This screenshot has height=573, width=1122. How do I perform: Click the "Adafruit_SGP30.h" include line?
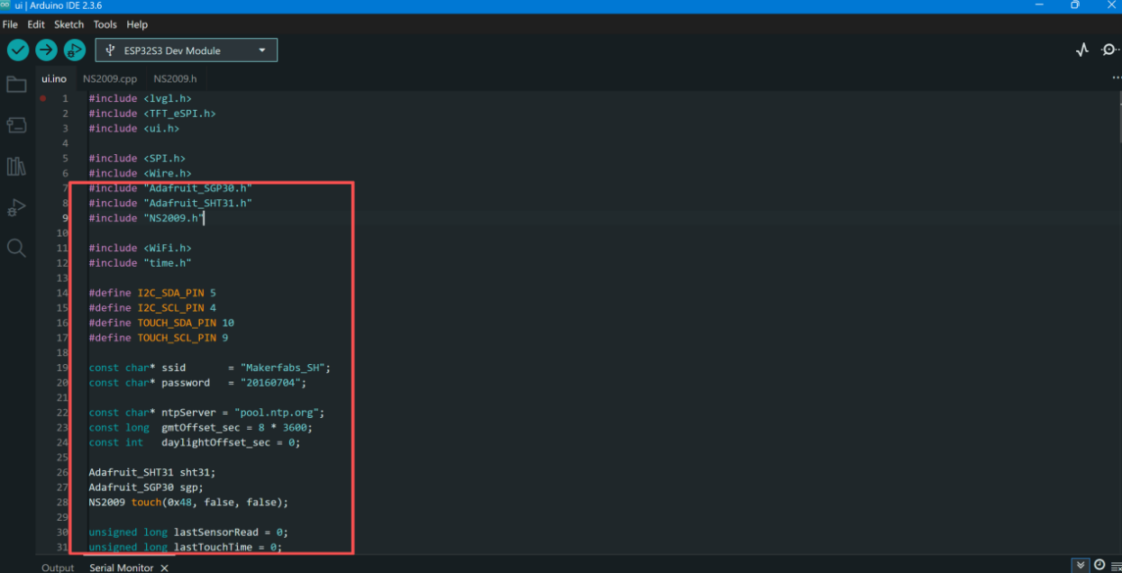coord(170,188)
